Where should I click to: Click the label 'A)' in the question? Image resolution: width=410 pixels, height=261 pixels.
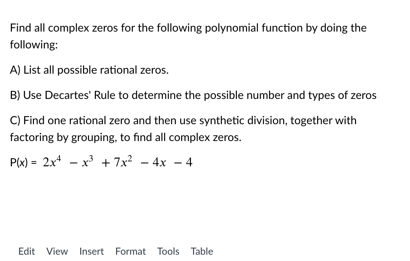[14, 70]
